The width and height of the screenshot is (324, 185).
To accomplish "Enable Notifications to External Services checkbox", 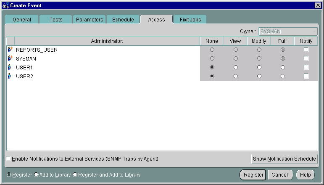I will pyautogui.click(x=8, y=159).
